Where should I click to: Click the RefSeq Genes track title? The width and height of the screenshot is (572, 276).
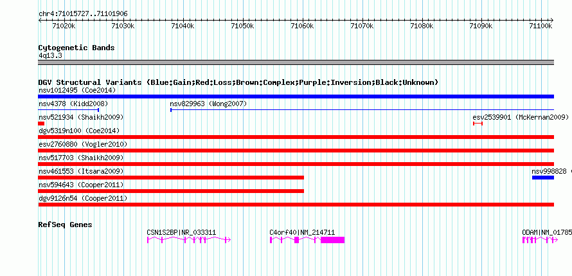(x=65, y=225)
